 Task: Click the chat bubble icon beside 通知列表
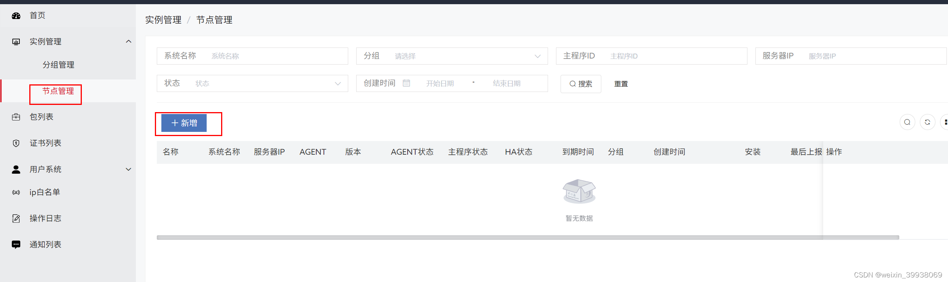pos(16,245)
